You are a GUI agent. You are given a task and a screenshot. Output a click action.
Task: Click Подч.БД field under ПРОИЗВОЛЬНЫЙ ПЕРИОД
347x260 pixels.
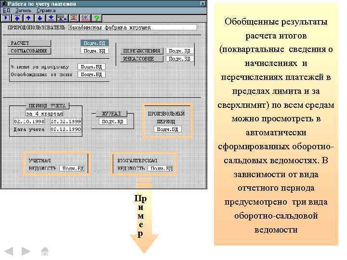[168, 130]
